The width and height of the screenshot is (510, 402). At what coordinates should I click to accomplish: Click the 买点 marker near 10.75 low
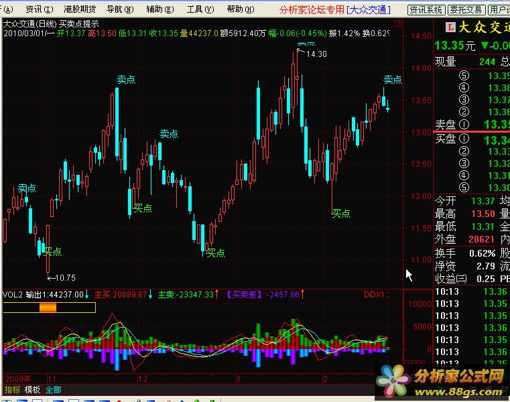pos(52,251)
